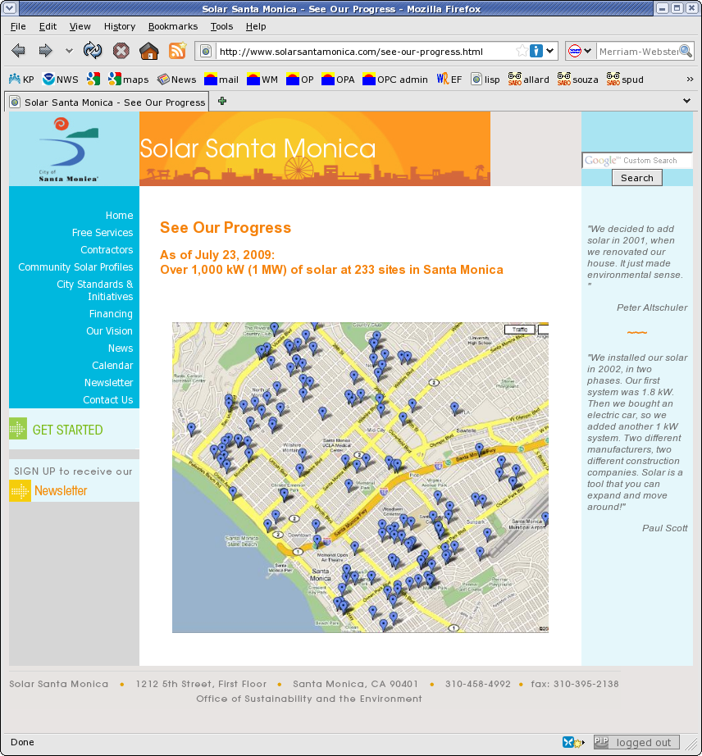Open the Bookmarks menu
This screenshot has height=756, width=702.
pyautogui.click(x=172, y=26)
